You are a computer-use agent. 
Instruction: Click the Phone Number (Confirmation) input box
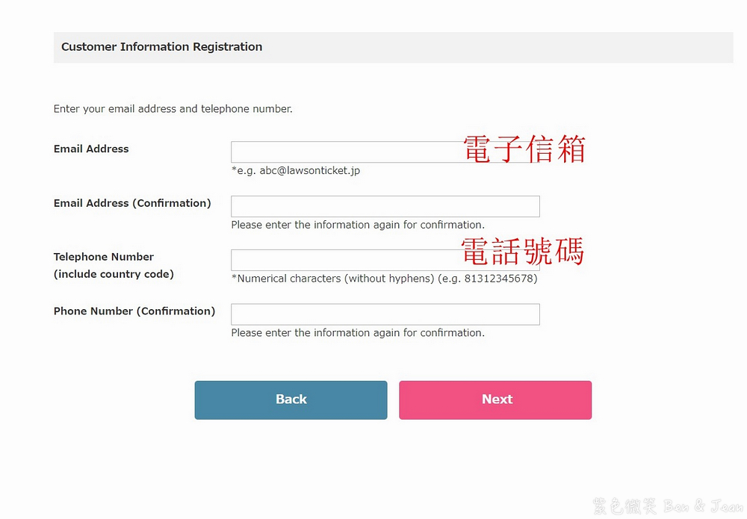385,314
